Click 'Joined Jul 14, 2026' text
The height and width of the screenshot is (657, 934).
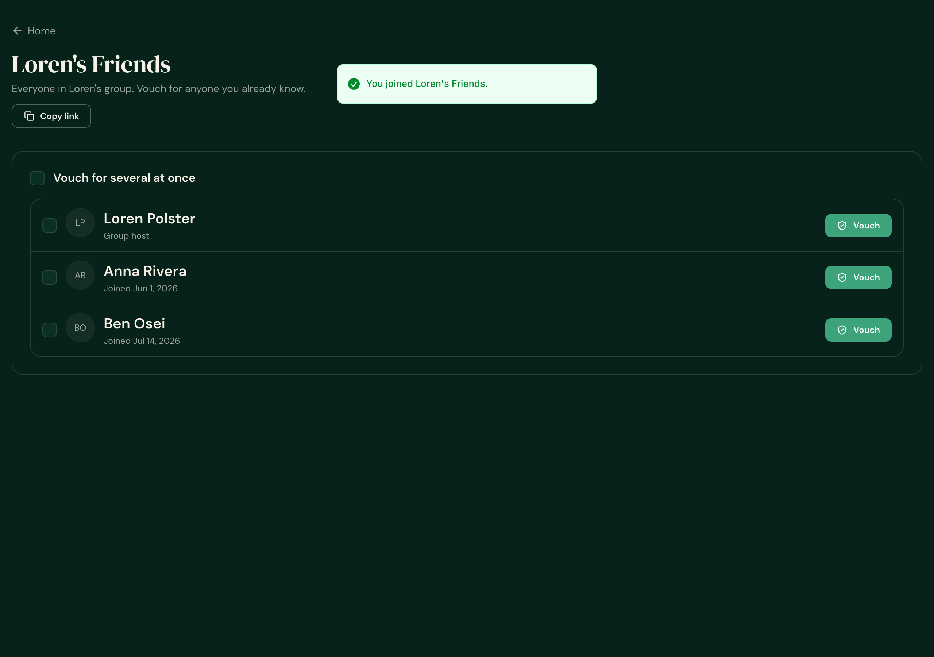click(x=142, y=341)
